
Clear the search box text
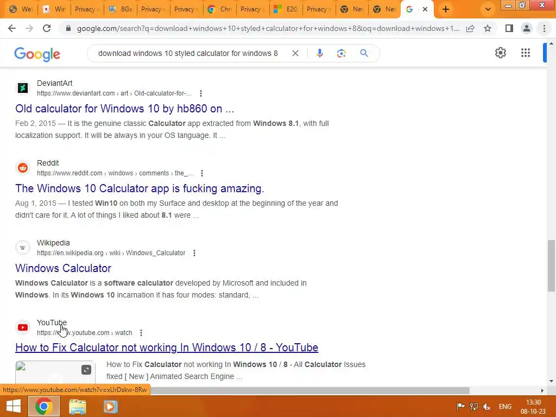[295, 53]
